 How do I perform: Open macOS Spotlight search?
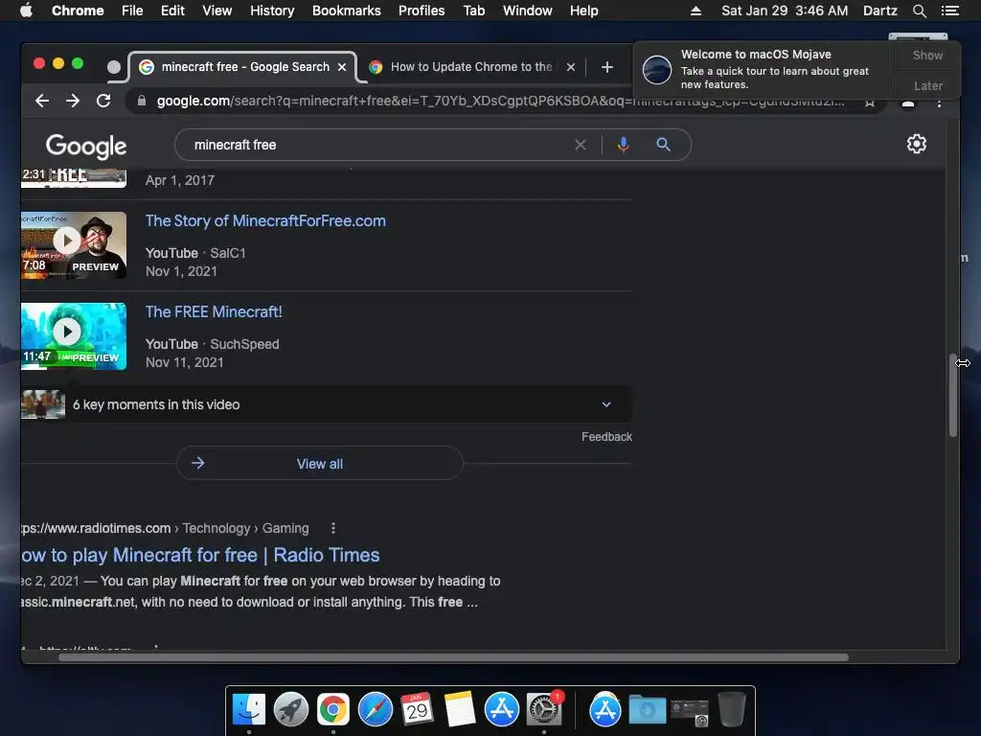919,11
